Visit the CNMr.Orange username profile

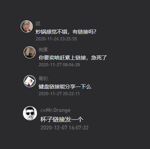click(56, 110)
